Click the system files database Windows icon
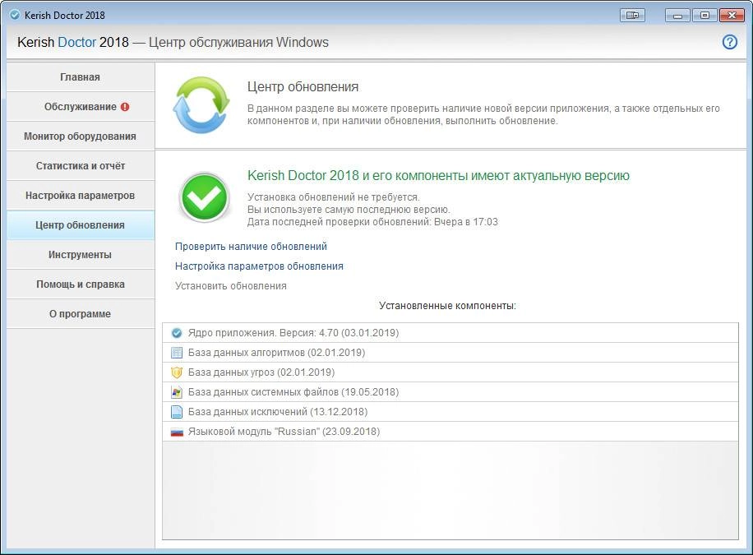 pos(177,392)
